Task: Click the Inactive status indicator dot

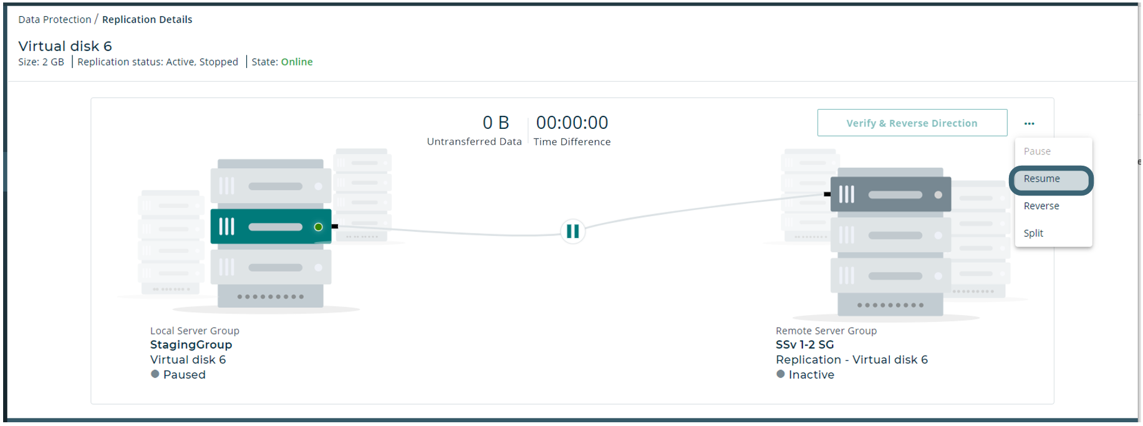Action: 780,374
